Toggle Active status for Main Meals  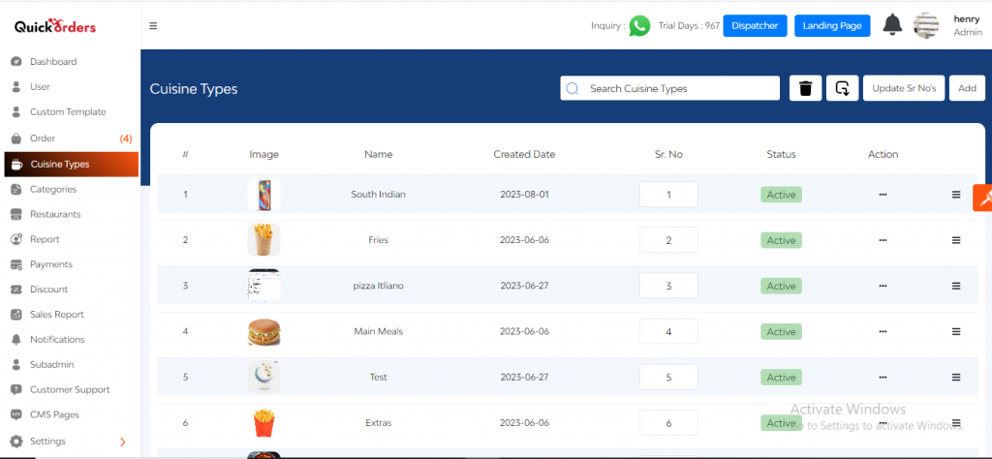tap(781, 331)
